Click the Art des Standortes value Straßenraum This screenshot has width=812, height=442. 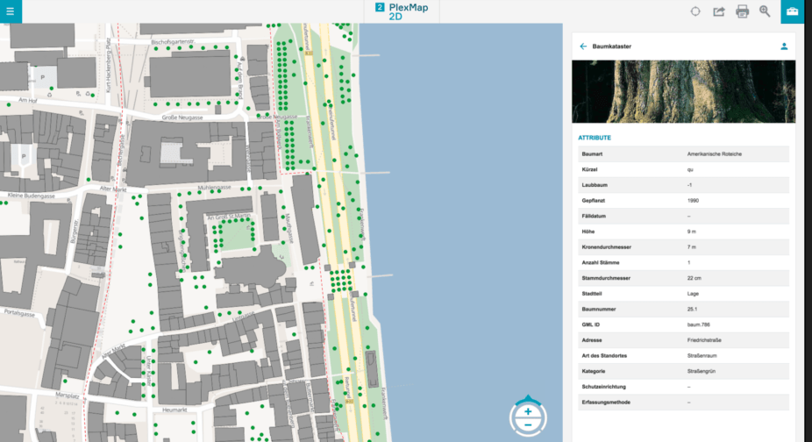coord(702,356)
